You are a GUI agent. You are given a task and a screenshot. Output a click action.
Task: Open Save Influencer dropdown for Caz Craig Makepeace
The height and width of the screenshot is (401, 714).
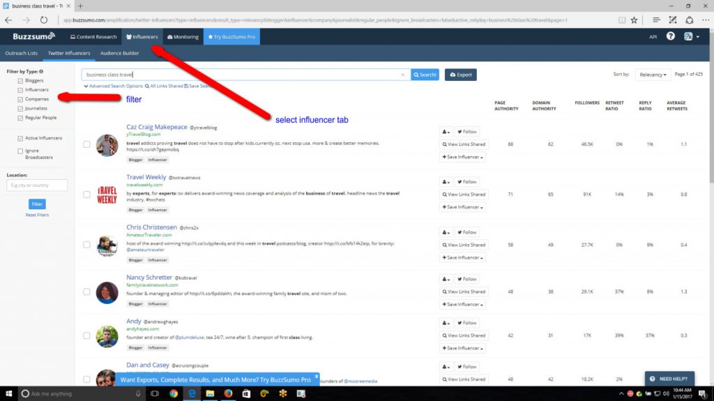click(462, 157)
